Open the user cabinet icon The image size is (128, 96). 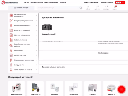[x=88, y=7]
